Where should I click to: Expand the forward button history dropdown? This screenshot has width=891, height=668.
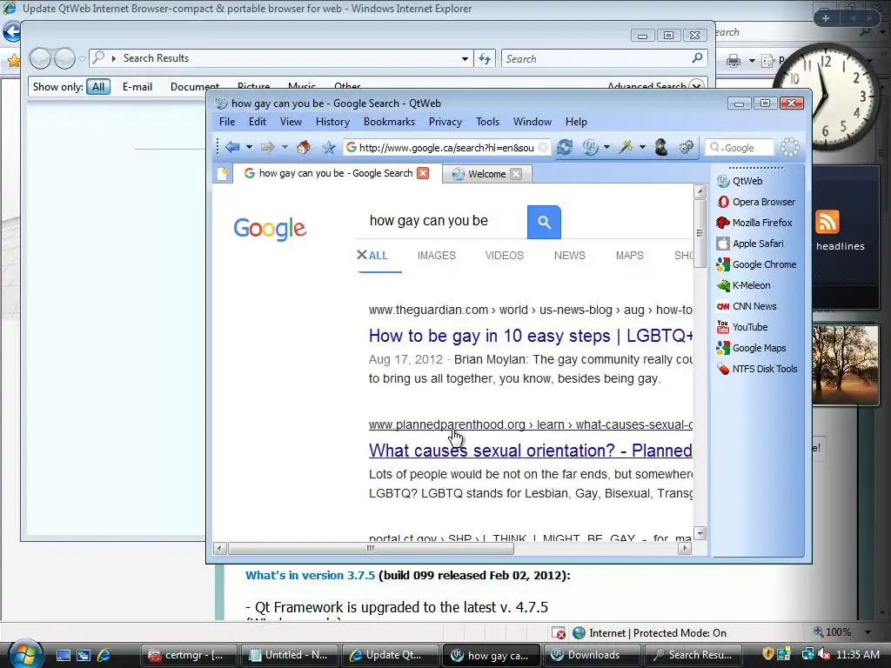285,148
